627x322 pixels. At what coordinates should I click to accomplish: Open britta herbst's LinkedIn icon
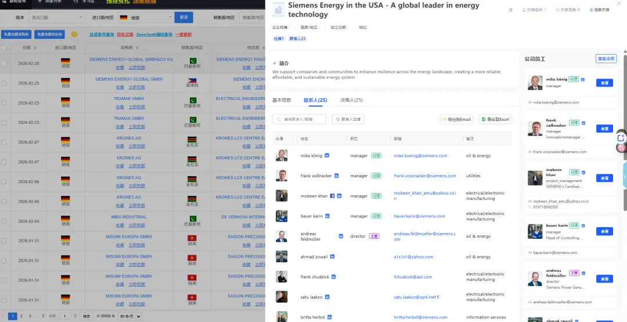(330, 317)
